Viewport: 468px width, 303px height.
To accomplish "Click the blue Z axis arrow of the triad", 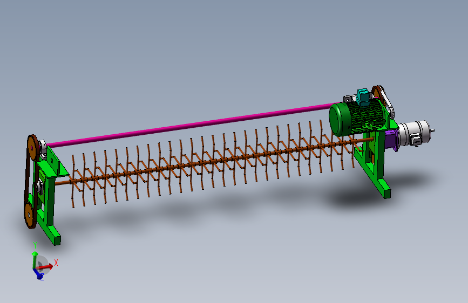I will click(x=38, y=274).
